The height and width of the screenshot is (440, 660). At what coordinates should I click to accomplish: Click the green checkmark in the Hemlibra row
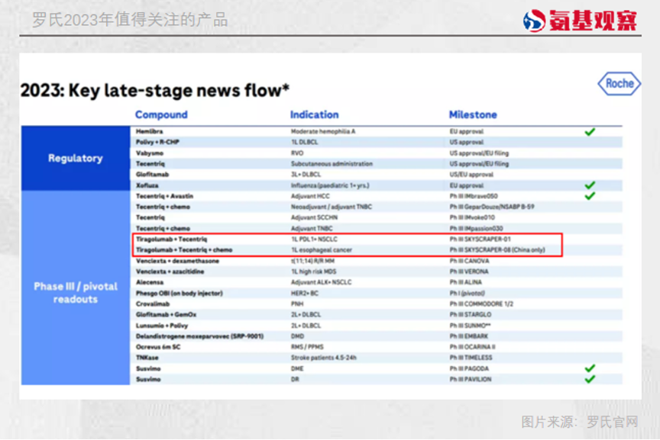click(x=590, y=132)
